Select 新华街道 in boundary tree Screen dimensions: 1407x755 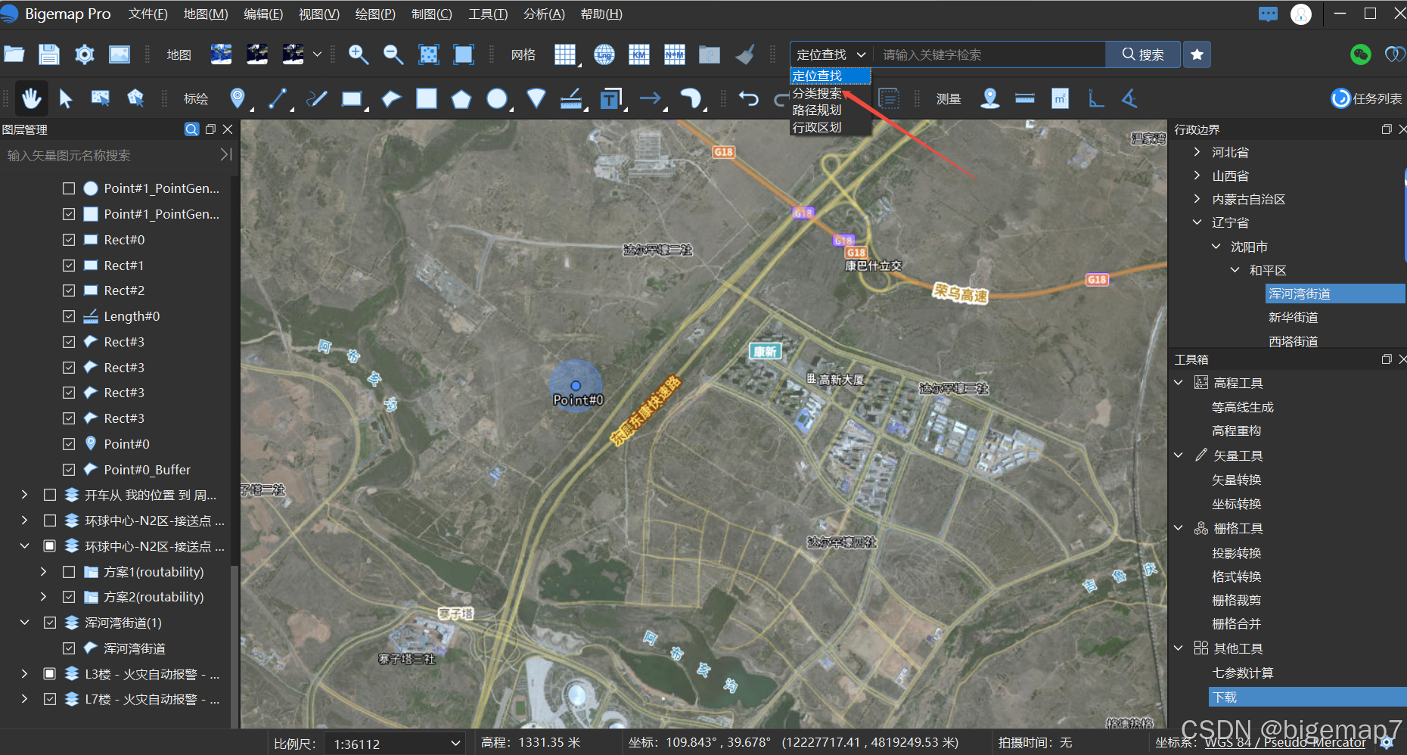1294,317
